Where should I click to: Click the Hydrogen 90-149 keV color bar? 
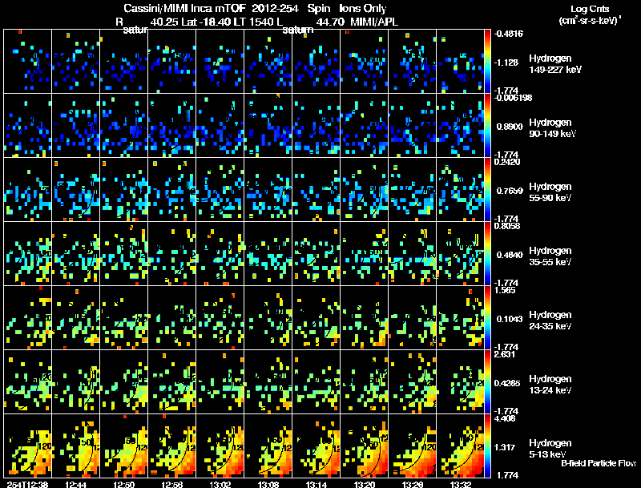[x=487, y=126]
